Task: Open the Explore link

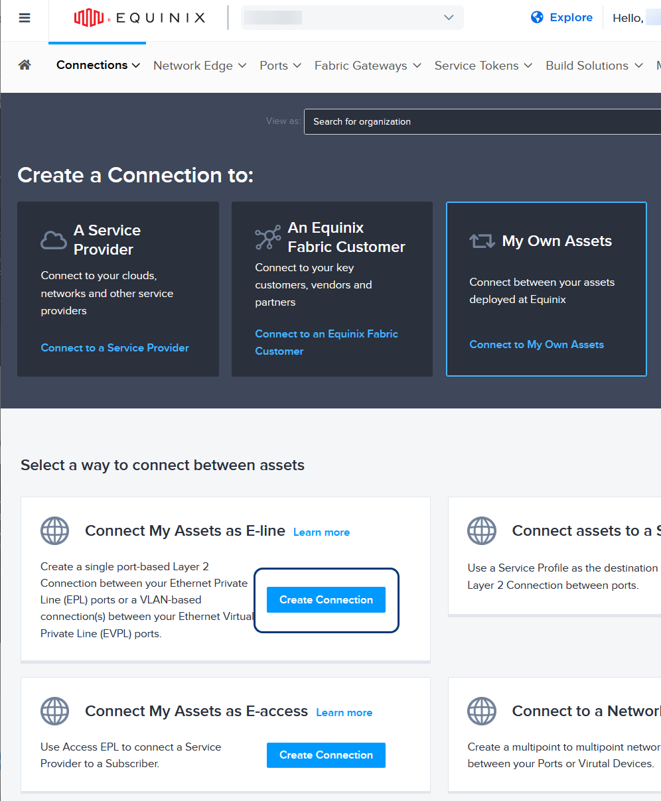Action: (571, 17)
